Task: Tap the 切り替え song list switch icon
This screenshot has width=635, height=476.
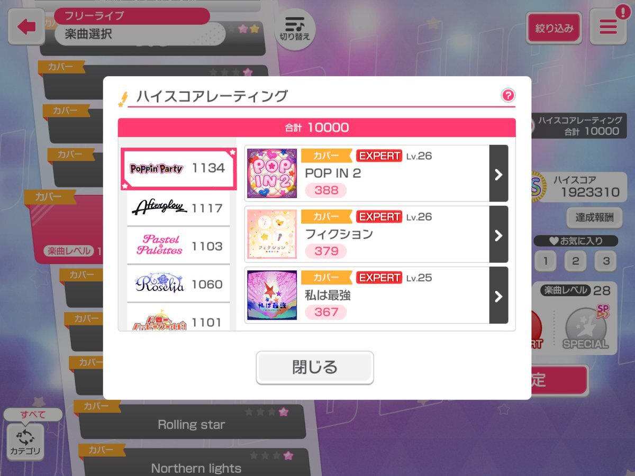Action: (295, 29)
